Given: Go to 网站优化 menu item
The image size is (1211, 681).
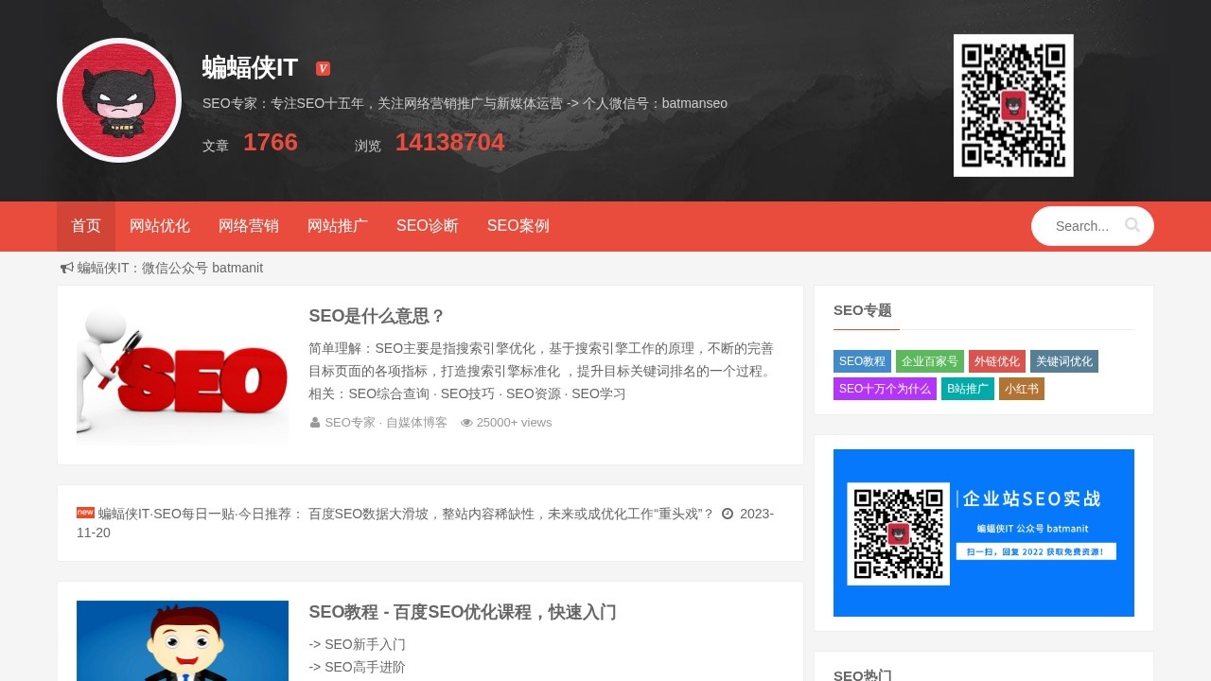Looking at the screenshot, I should coord(160,226).
